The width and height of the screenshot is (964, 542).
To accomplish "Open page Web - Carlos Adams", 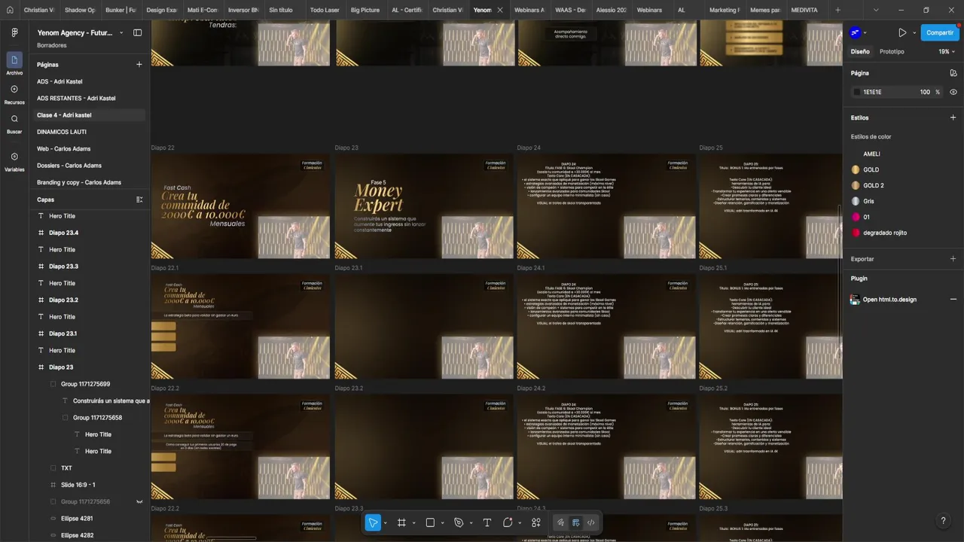I will (63, 149).
